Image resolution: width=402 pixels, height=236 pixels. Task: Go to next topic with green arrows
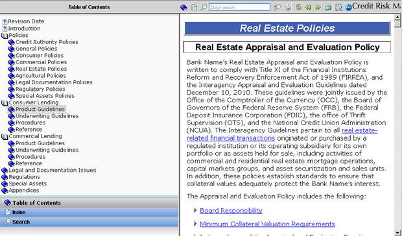pos(318,7)
